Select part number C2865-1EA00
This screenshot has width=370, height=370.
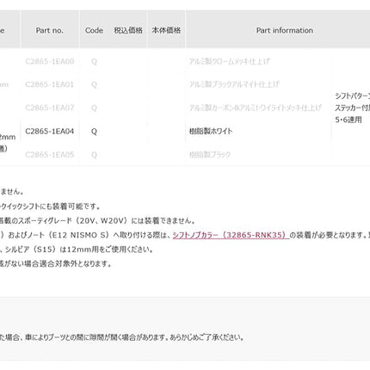[50, 61]
